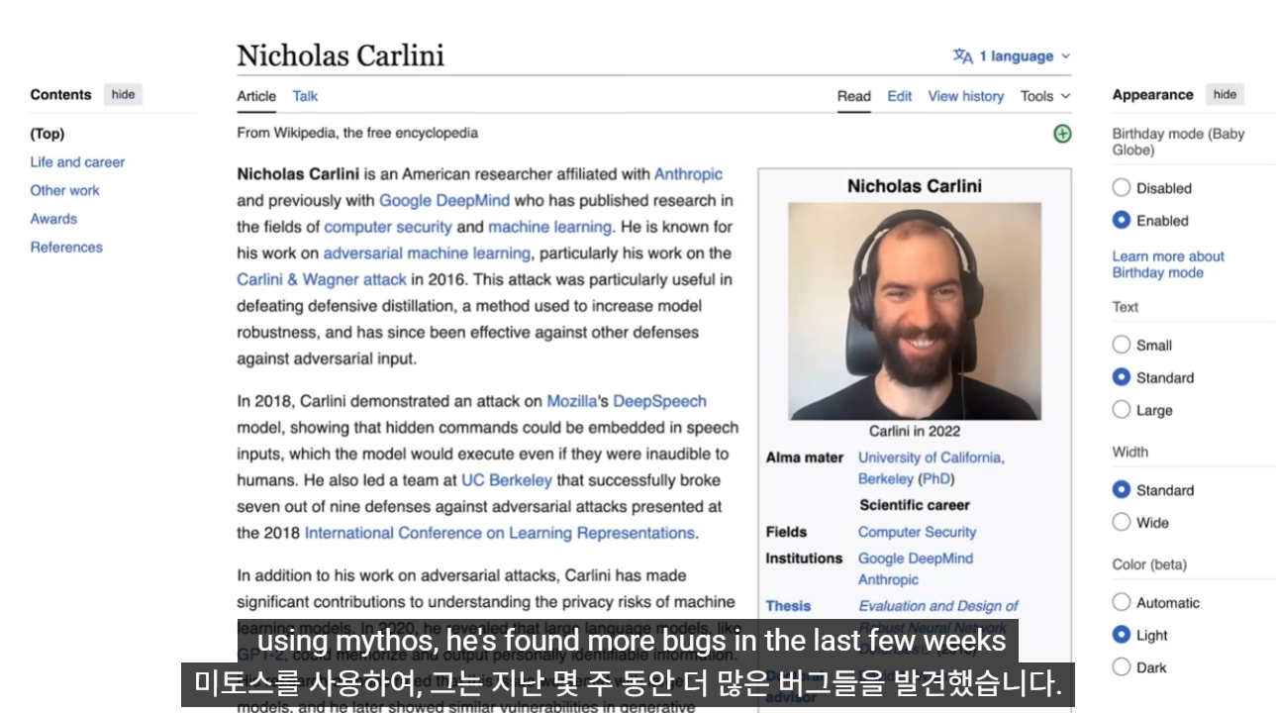Open University of California, Berkeley infobox link
Screen dimensions: 1276x713
[x=931, y=467]
